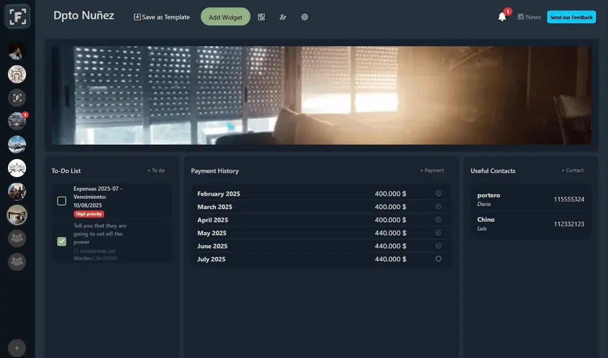The height and width of the screenshot is (358, 608).
Task: Open the upper gray group placeholder workspace
Action: [17, 238]
